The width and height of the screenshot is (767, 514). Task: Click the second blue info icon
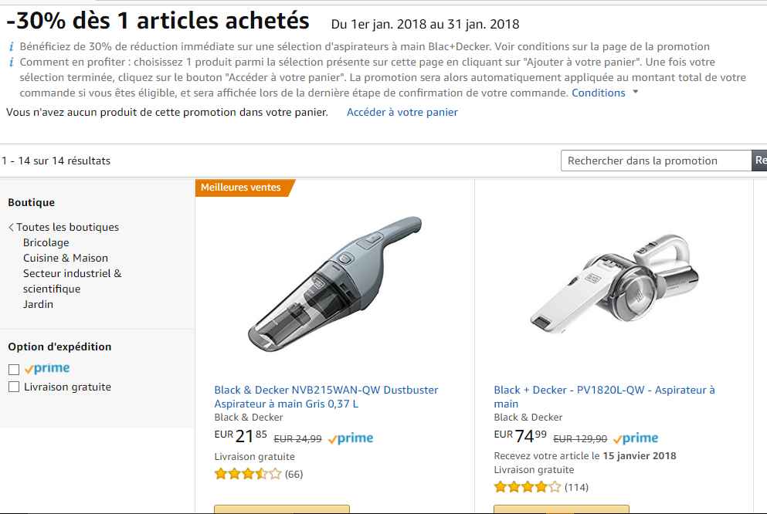click(x=12, y=62)
